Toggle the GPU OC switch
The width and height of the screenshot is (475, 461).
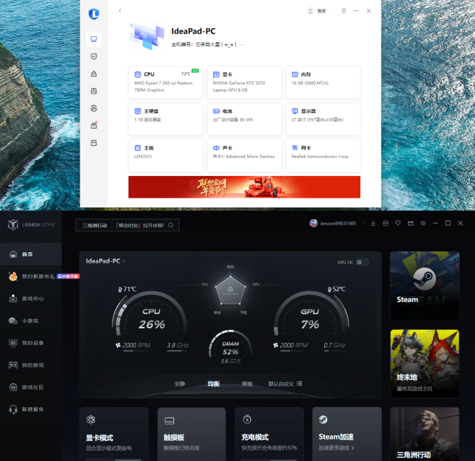[x=362, y=262]
